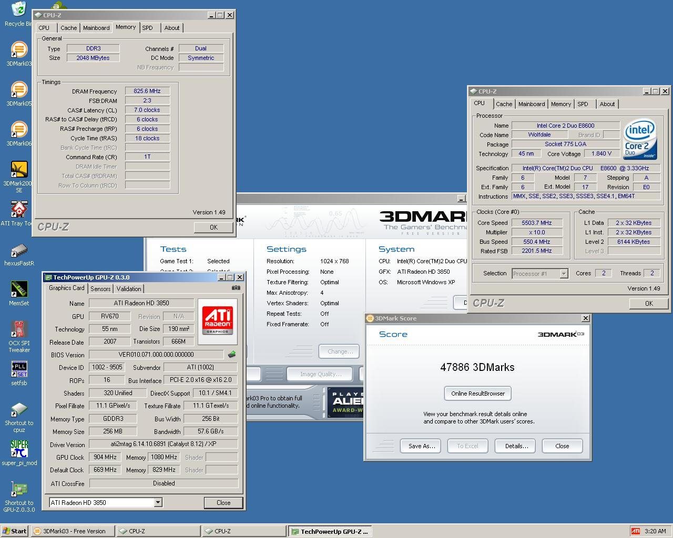Click Close in 3DMark Score window
673x538 pixels.
pos(562,446)
